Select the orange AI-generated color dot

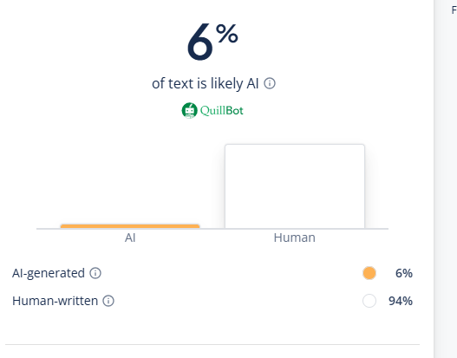point(369,273)
